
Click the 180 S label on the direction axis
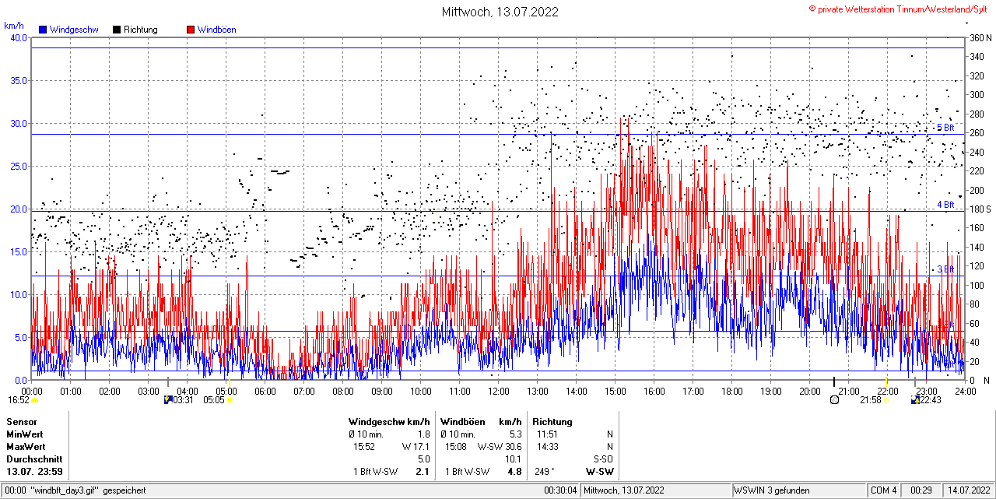click(x=980, y=209)
